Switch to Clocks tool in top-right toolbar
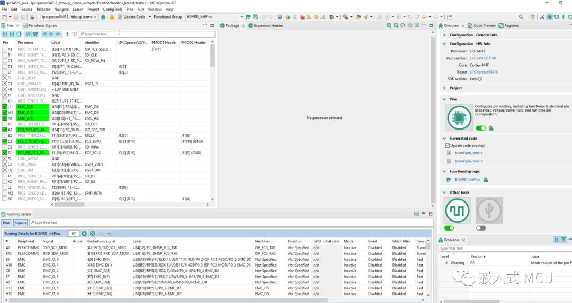Screen dimensions: 572x303 556,17
